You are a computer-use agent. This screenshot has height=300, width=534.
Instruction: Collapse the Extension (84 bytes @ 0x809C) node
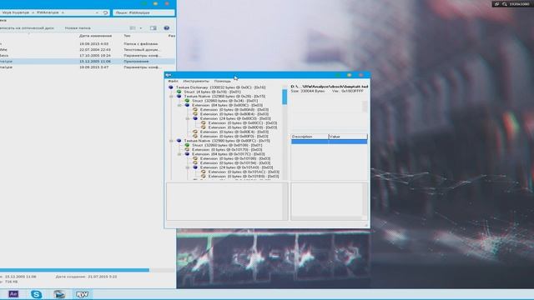click(179, 105)
